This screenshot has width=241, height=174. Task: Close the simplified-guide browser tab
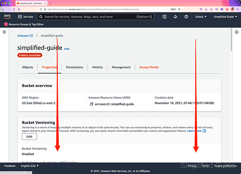point(45,3)
